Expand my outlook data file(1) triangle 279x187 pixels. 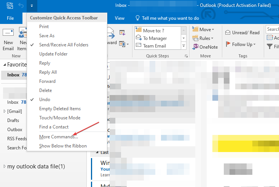(x=5, y=166)
